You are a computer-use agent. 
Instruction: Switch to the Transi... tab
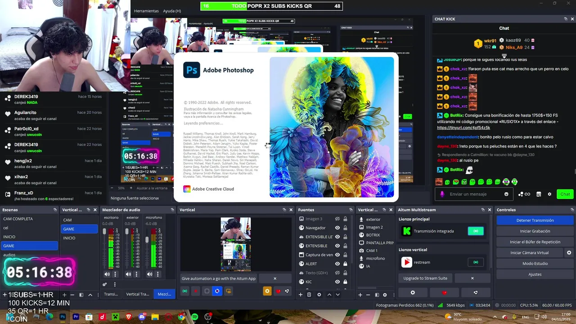111,294
